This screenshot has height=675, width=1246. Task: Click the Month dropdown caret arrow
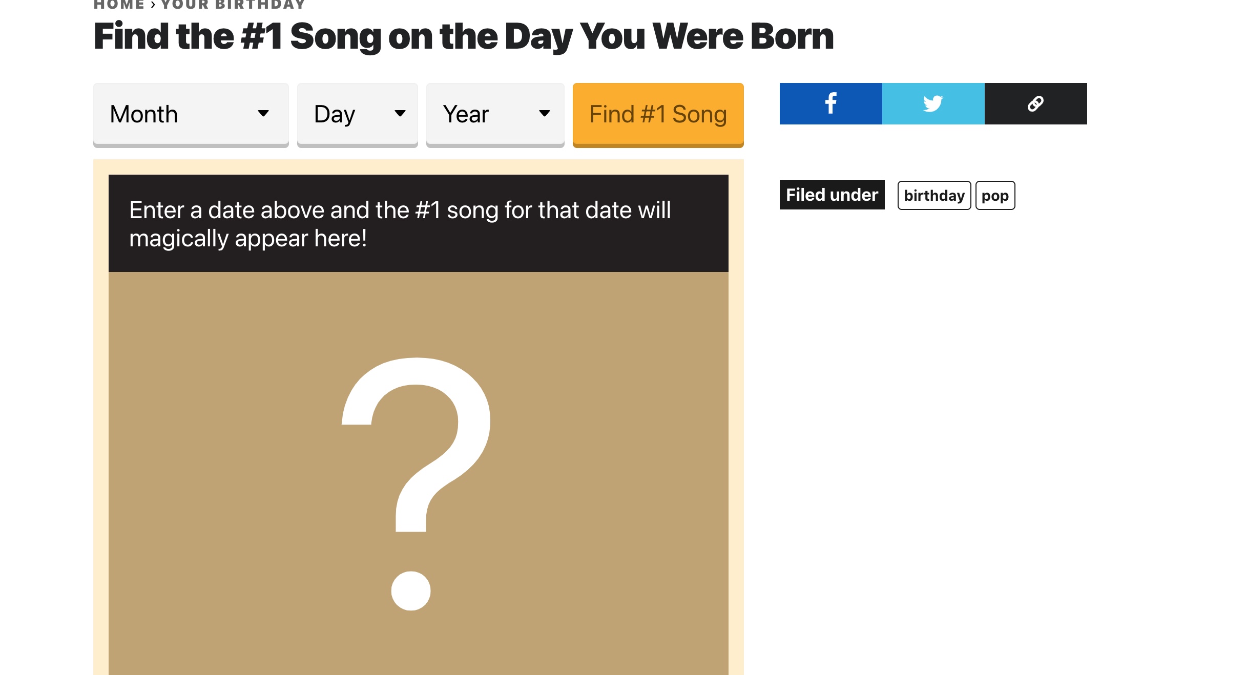tap(263, 114)
